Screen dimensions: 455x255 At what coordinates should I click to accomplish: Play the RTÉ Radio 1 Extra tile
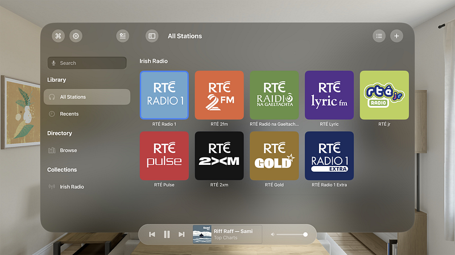[x=329, y=156]
